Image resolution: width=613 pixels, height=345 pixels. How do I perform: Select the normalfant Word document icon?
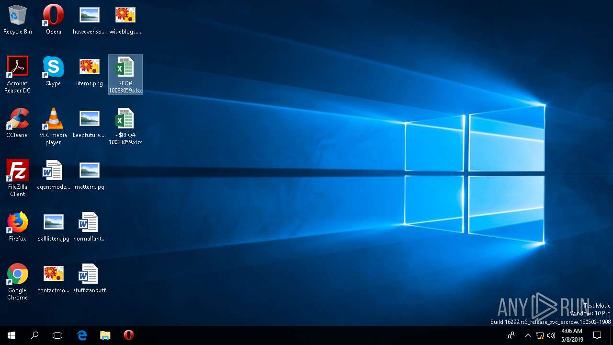coord(89,227)
